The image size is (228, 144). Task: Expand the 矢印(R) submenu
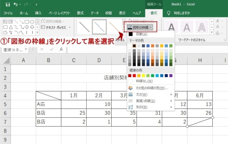pyautogui.click(x=151, y=107)
